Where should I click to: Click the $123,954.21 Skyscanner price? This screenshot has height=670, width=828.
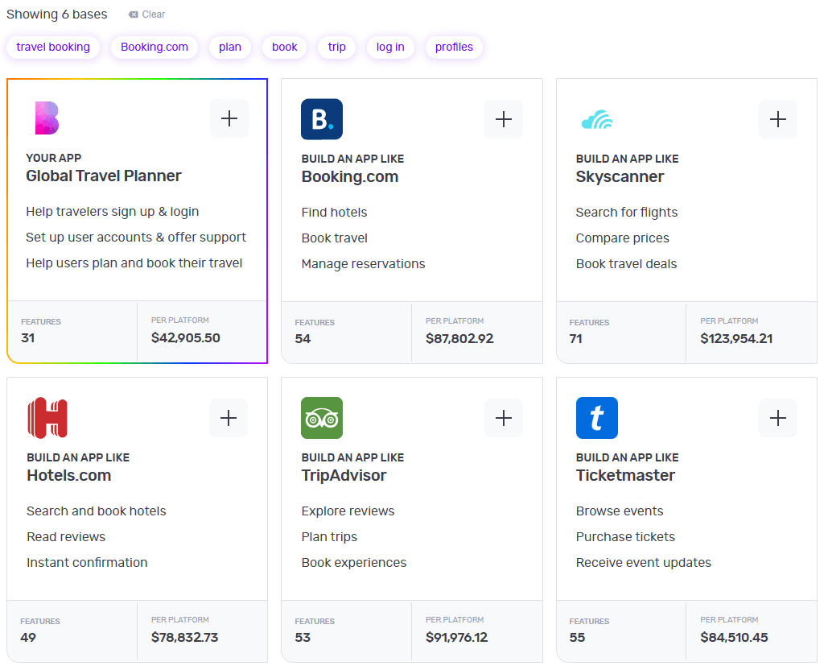736,339
